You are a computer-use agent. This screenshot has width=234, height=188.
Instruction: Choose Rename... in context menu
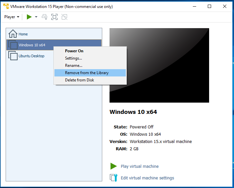tap(90, 66)
